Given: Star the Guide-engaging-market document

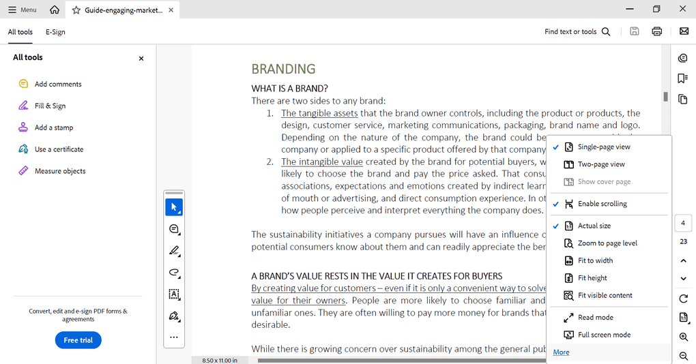Looking at the screenshot, I should 76,10.
